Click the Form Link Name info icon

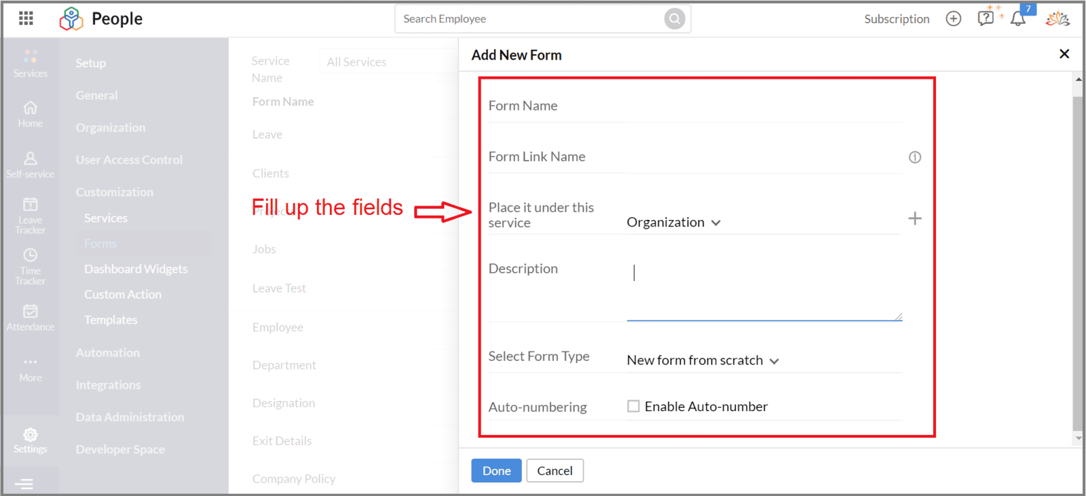[915, 157]
